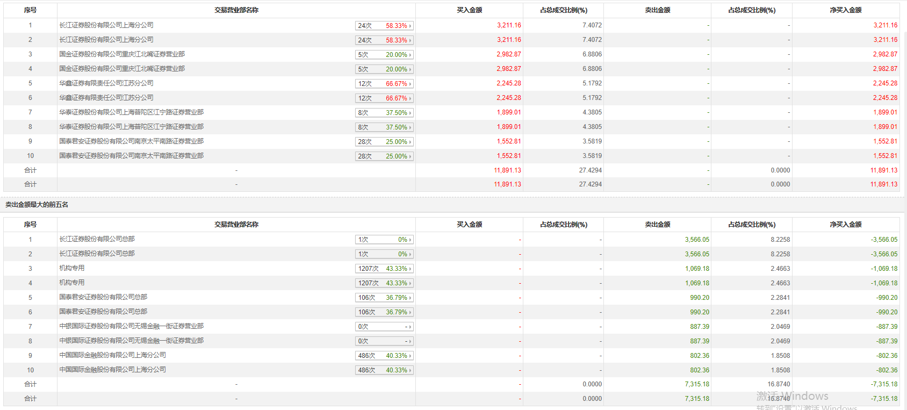Viewport: 907px width, 410px height.
Task: Open 中国国际金融上海分公司 link in 卖出 row 10
Action: (x=113, y=370)
